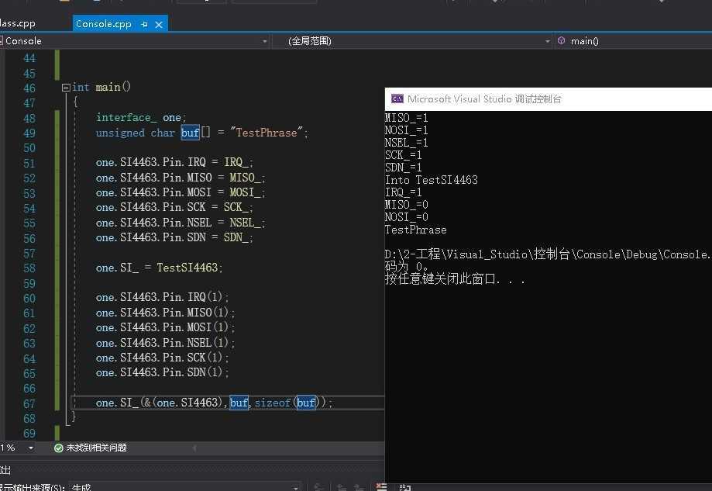The height and width of the screenshot is (491, 712).
Task: Click the 'Microsoft Visual Studio 调试控制台' title bar
Action: 548,99
